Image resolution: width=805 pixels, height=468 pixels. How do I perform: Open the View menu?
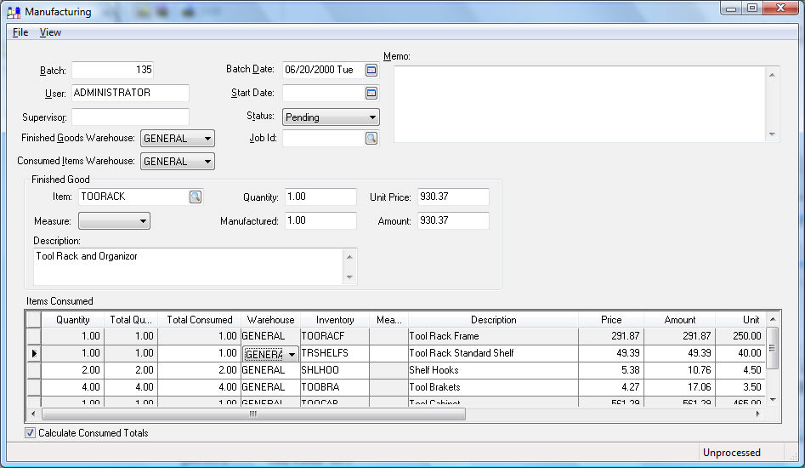tap(50, 32)
